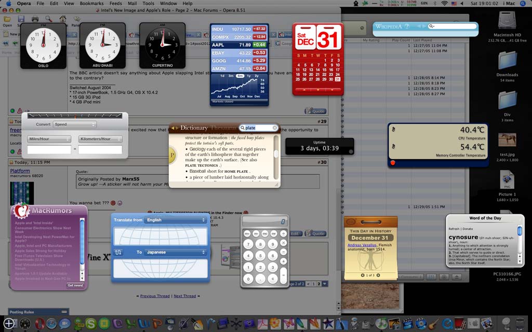The width and height of the screenshot is (532, 332).
Task: Open GarageBand guitar icon in Dock
Action: (433, 324)
